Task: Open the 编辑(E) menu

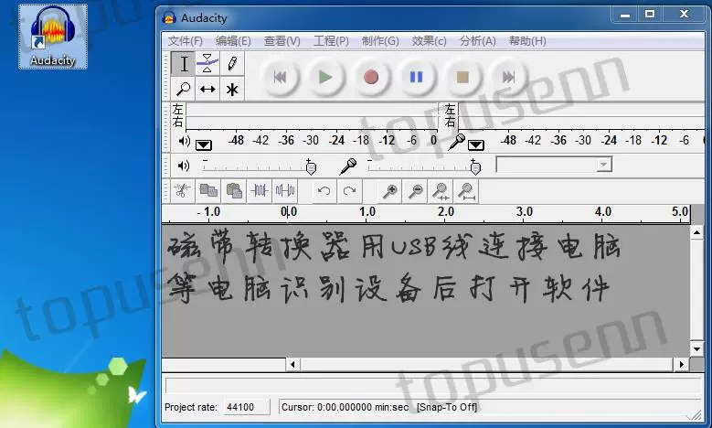Action: click(x=233, y=41)
